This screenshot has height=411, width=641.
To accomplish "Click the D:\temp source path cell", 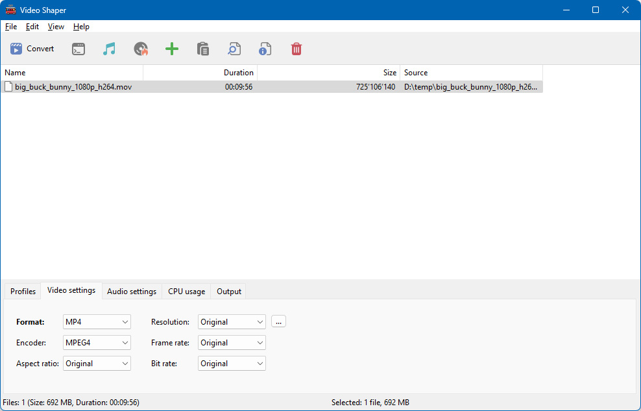I will [x=470, y=87].
